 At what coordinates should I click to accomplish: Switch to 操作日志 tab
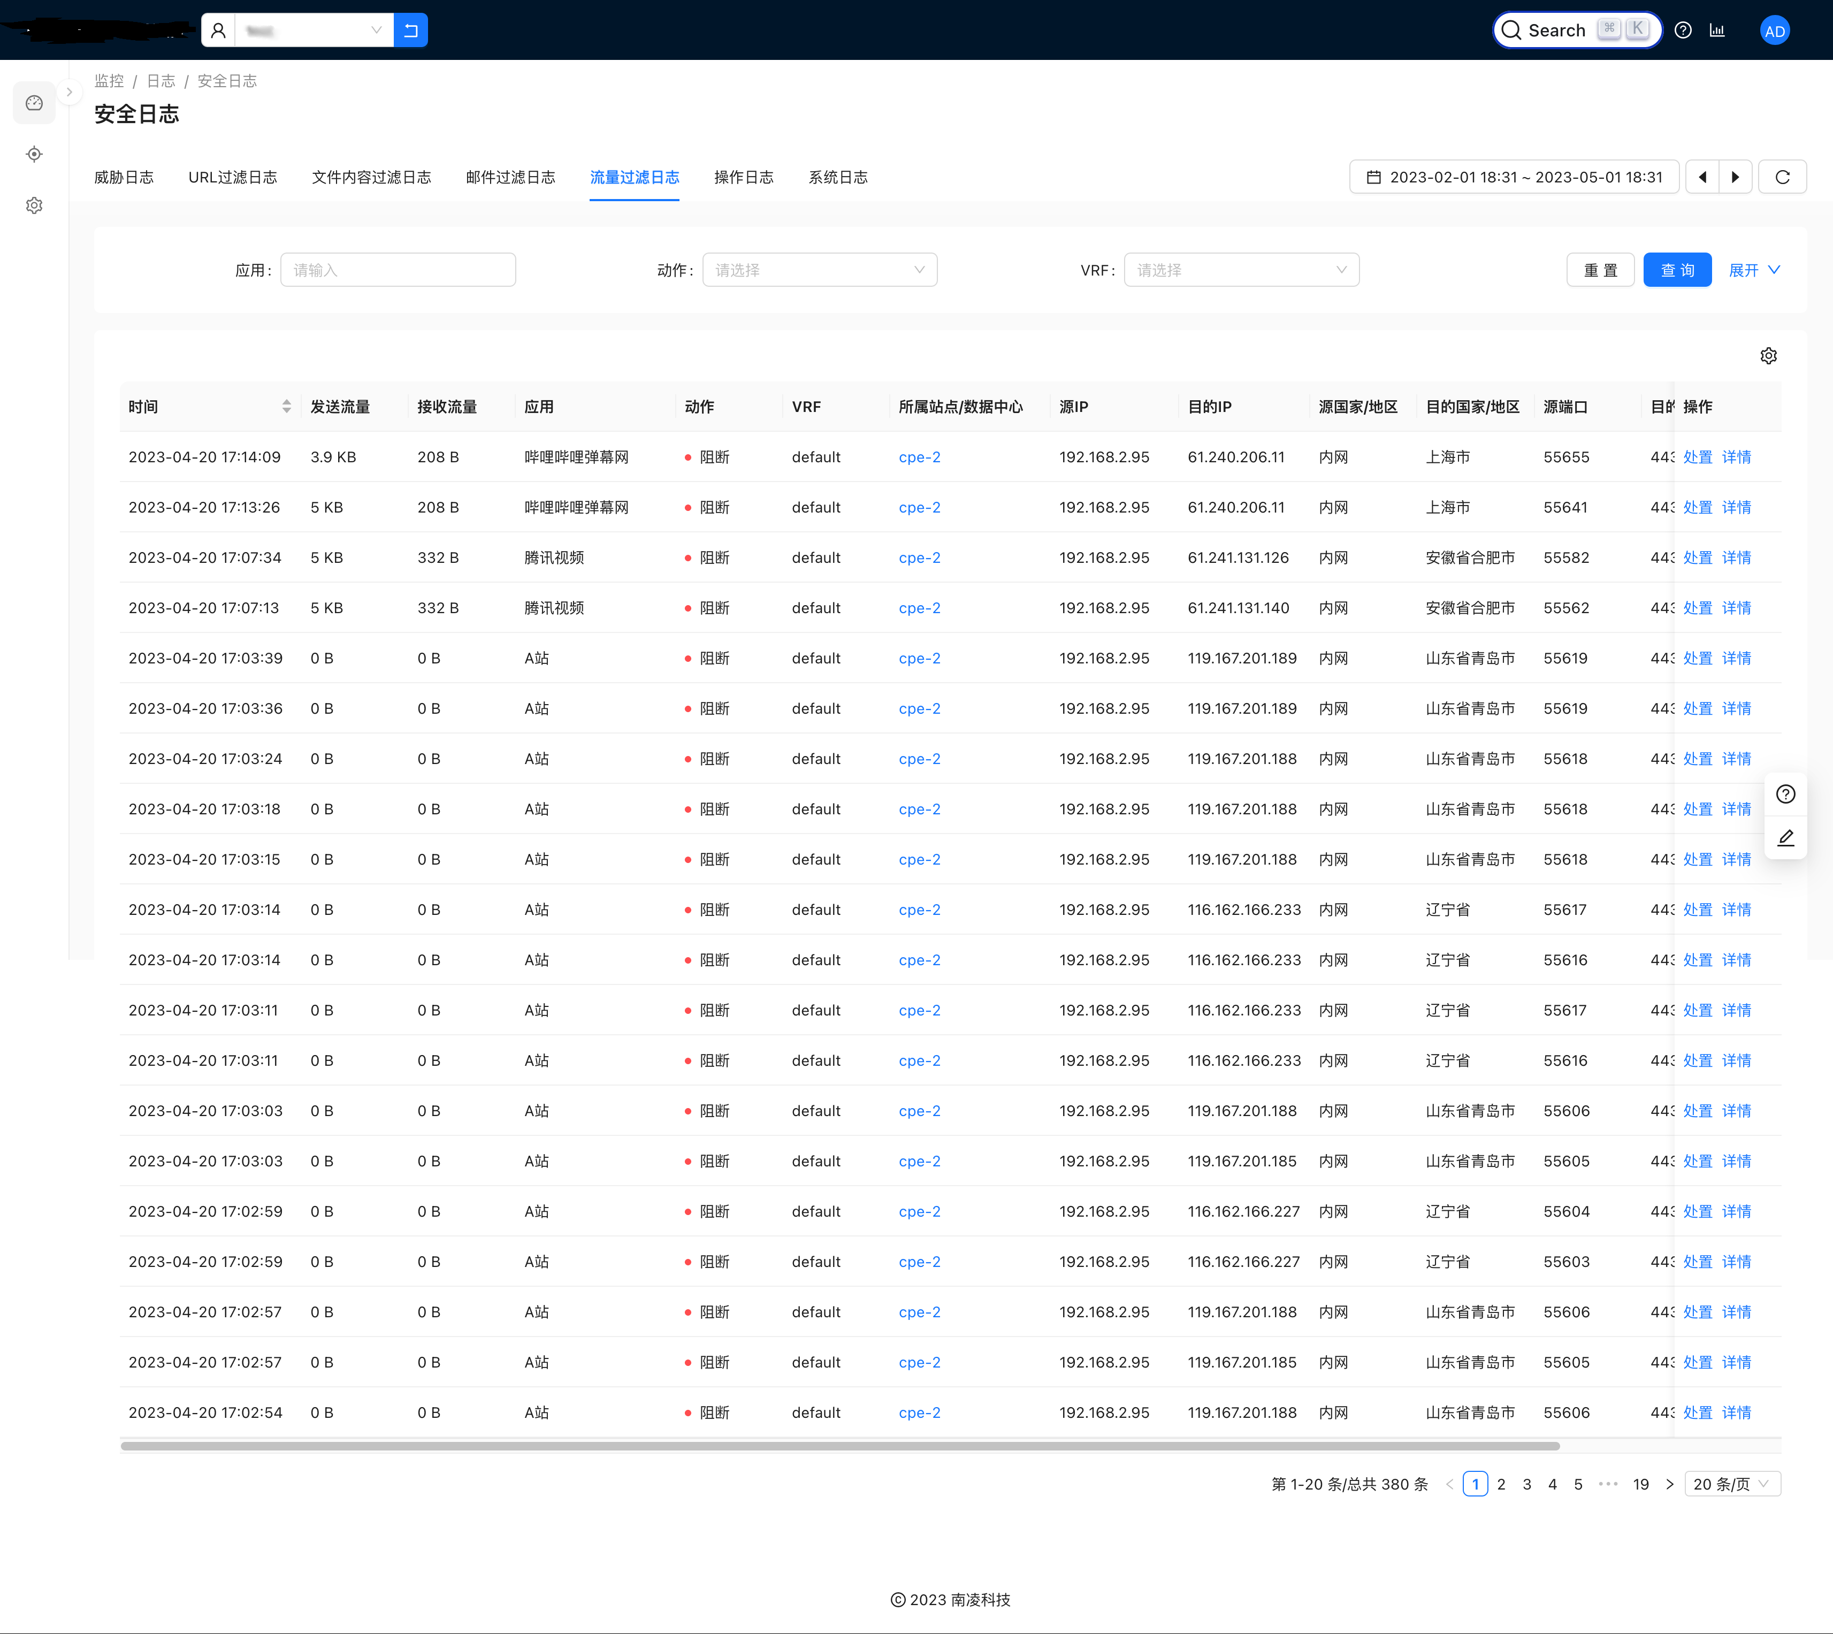pos(744,178)
